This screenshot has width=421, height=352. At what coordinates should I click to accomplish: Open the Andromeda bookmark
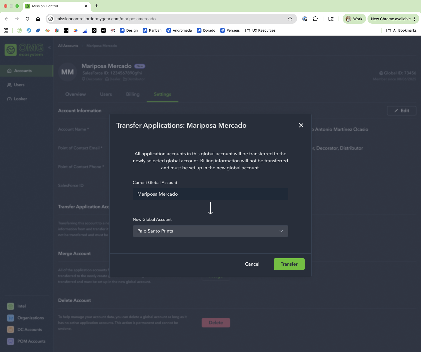point(179,30)
